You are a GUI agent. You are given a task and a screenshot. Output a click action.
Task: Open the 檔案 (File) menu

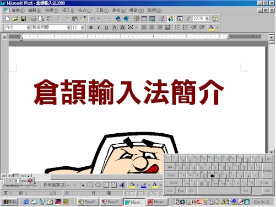click(x=18, y=10)
